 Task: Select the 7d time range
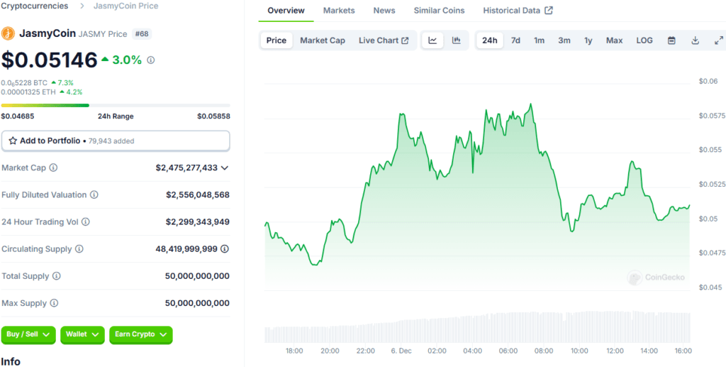pos(515,40)
